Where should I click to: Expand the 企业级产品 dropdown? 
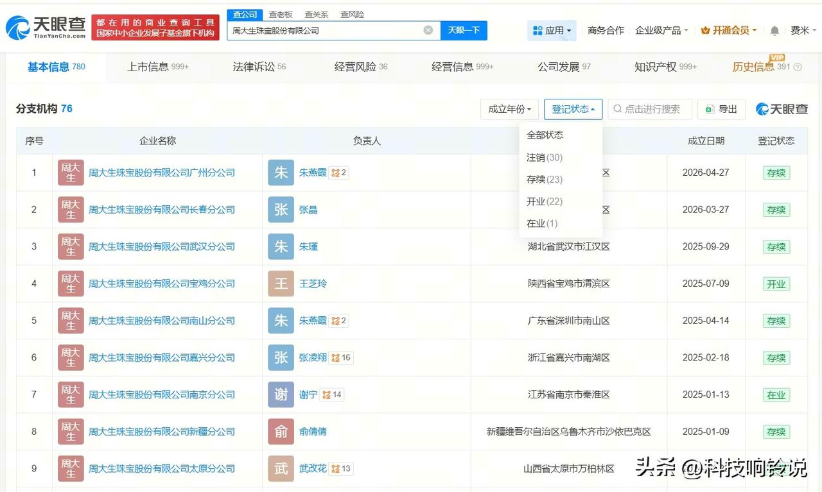[661, 30]
